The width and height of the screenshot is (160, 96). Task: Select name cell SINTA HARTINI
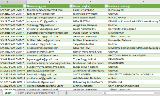point(90,74)
